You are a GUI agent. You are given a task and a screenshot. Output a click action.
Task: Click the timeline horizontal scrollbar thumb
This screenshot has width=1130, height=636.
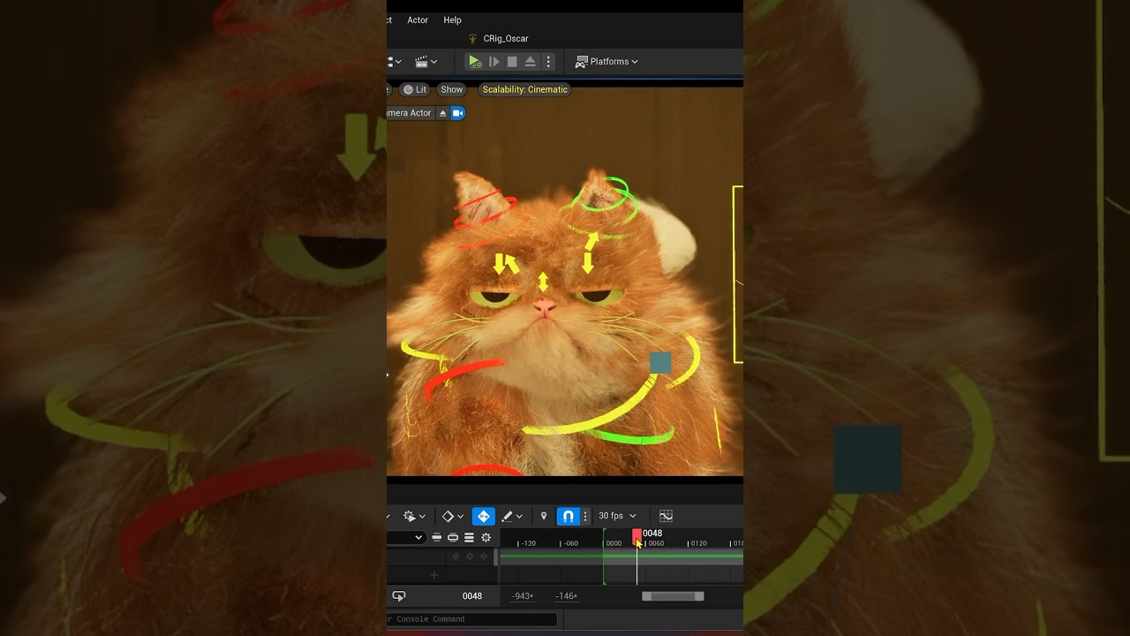point(673,596)
